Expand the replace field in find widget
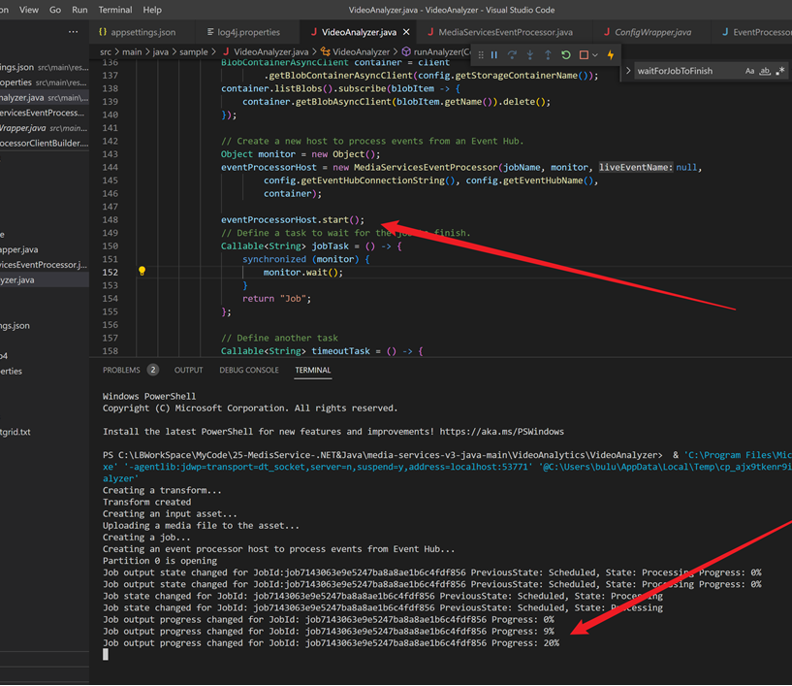 (x=628, y=71)
